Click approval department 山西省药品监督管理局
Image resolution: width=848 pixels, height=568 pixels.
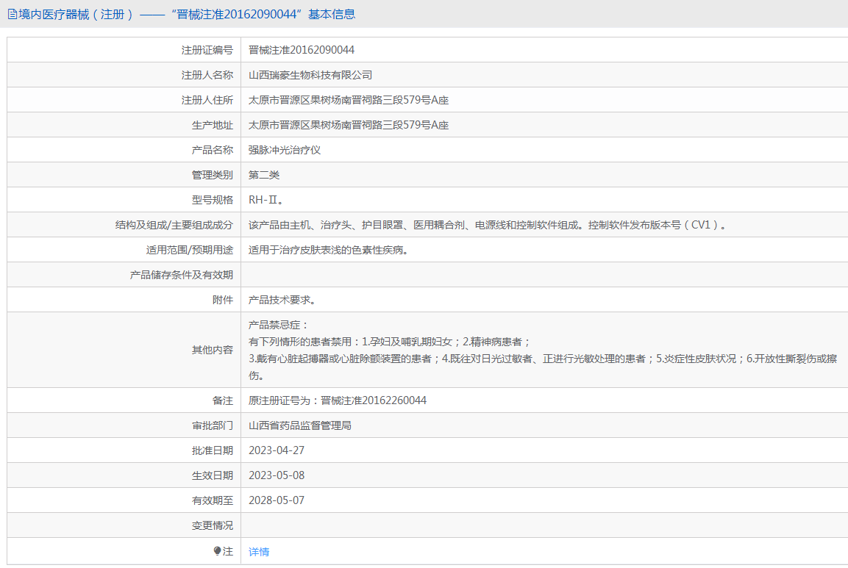coord(299,425)
